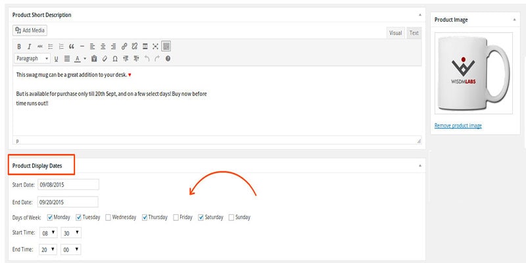Check the Friday checkbox
The image size is (526, 263).
point(176,218)
